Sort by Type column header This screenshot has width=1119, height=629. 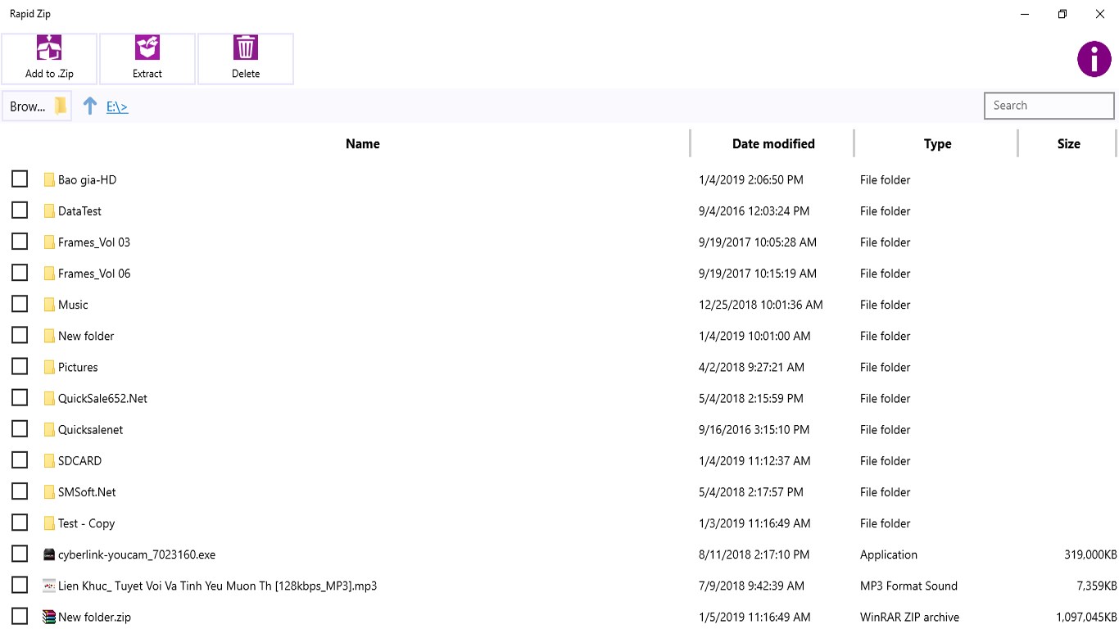tap(937, 143)
